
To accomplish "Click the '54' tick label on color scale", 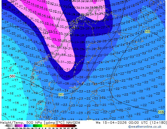I will pyautogui.click(x=76, y=128).
